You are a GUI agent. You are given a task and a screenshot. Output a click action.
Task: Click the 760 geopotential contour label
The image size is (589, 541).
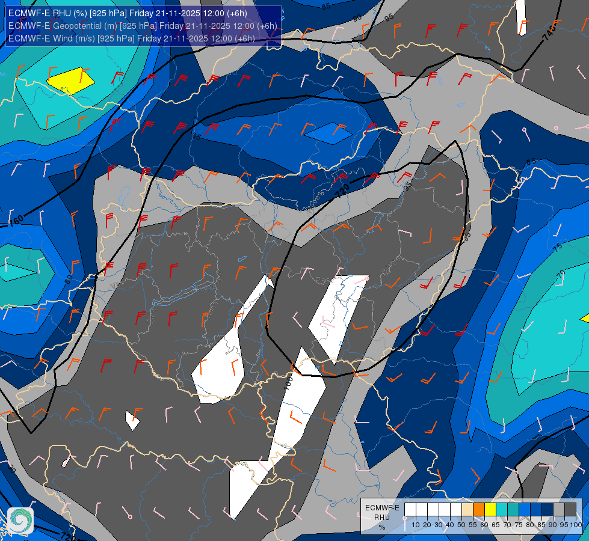[16, 220]
